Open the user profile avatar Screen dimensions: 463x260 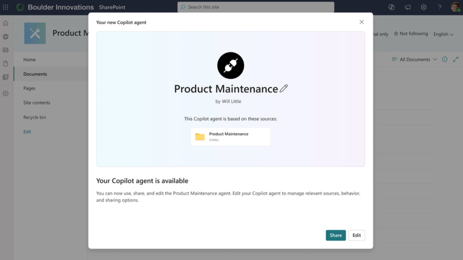(x=456, y=7)
